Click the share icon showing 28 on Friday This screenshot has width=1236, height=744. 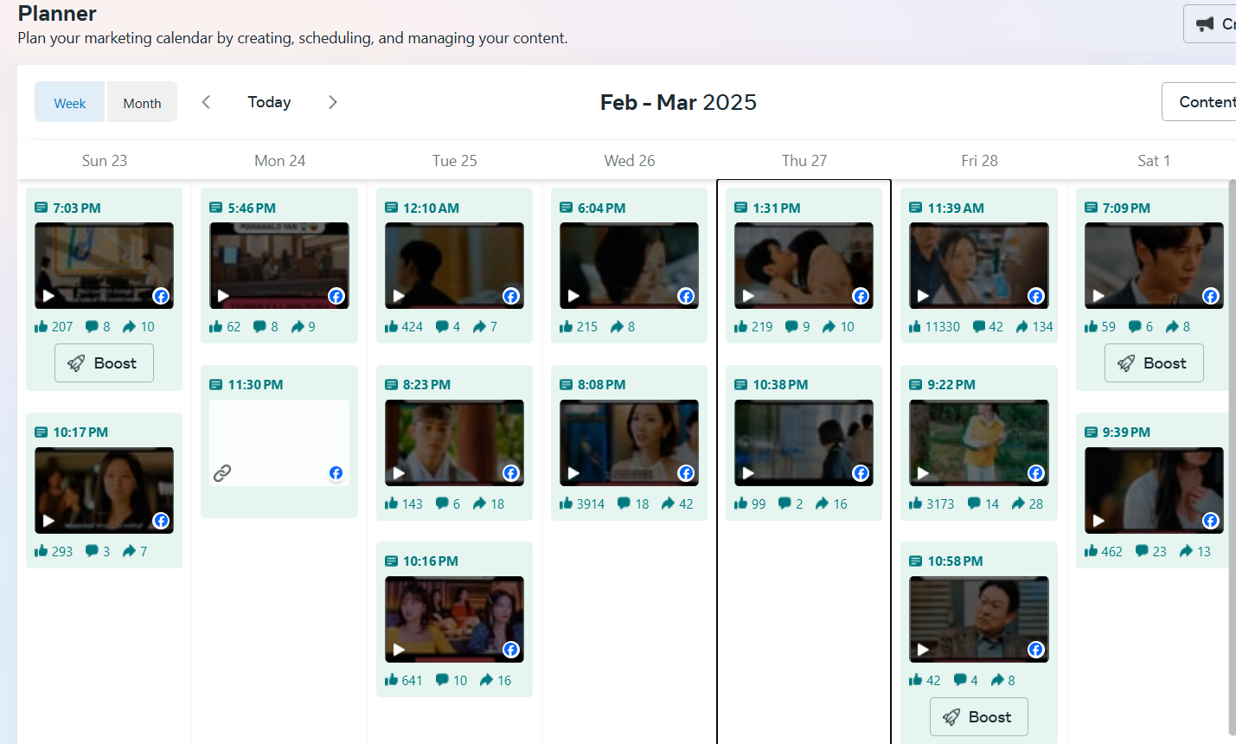point(1019,503)
